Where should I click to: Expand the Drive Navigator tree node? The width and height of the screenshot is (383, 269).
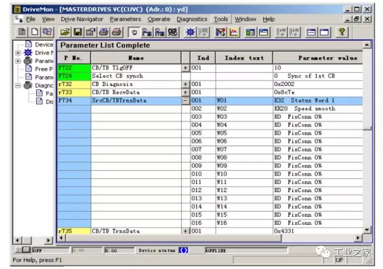coord(18,53)
